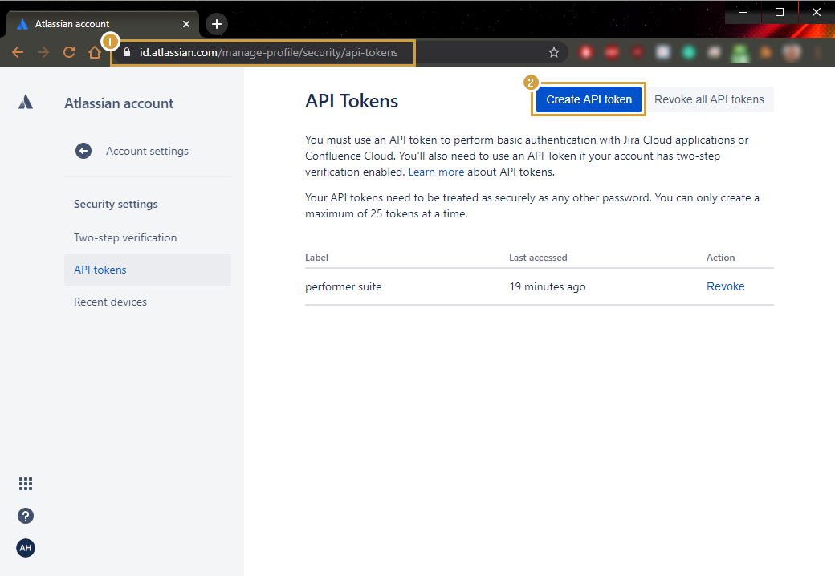
Task: Open the app switcher grid icon
Action: coord(26,484)
